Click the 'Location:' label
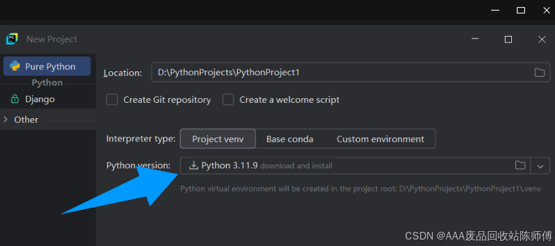 tap(122, 73)
